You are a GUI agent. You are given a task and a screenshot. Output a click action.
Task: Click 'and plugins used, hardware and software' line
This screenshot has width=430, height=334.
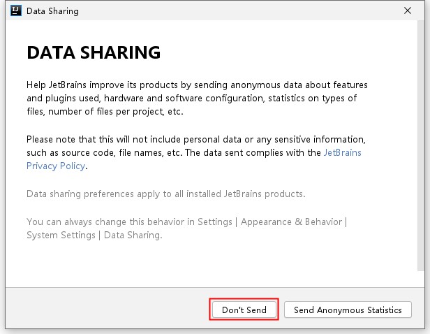pos(192,99)
